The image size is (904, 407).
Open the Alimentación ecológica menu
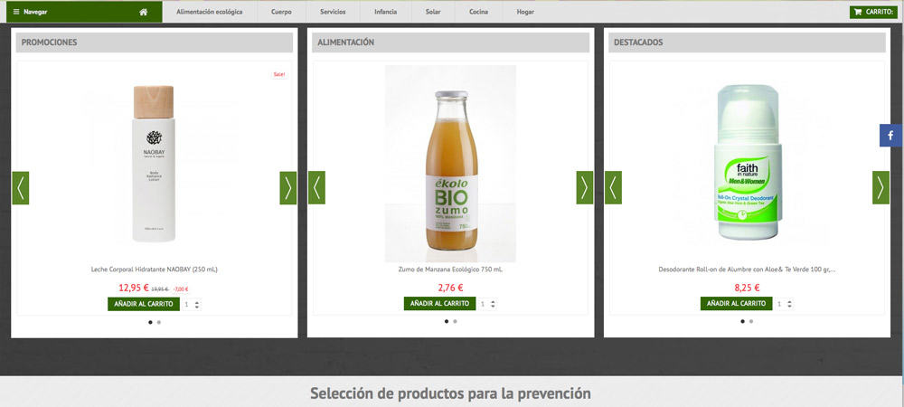pyautogui.click(x=210, y=12)
